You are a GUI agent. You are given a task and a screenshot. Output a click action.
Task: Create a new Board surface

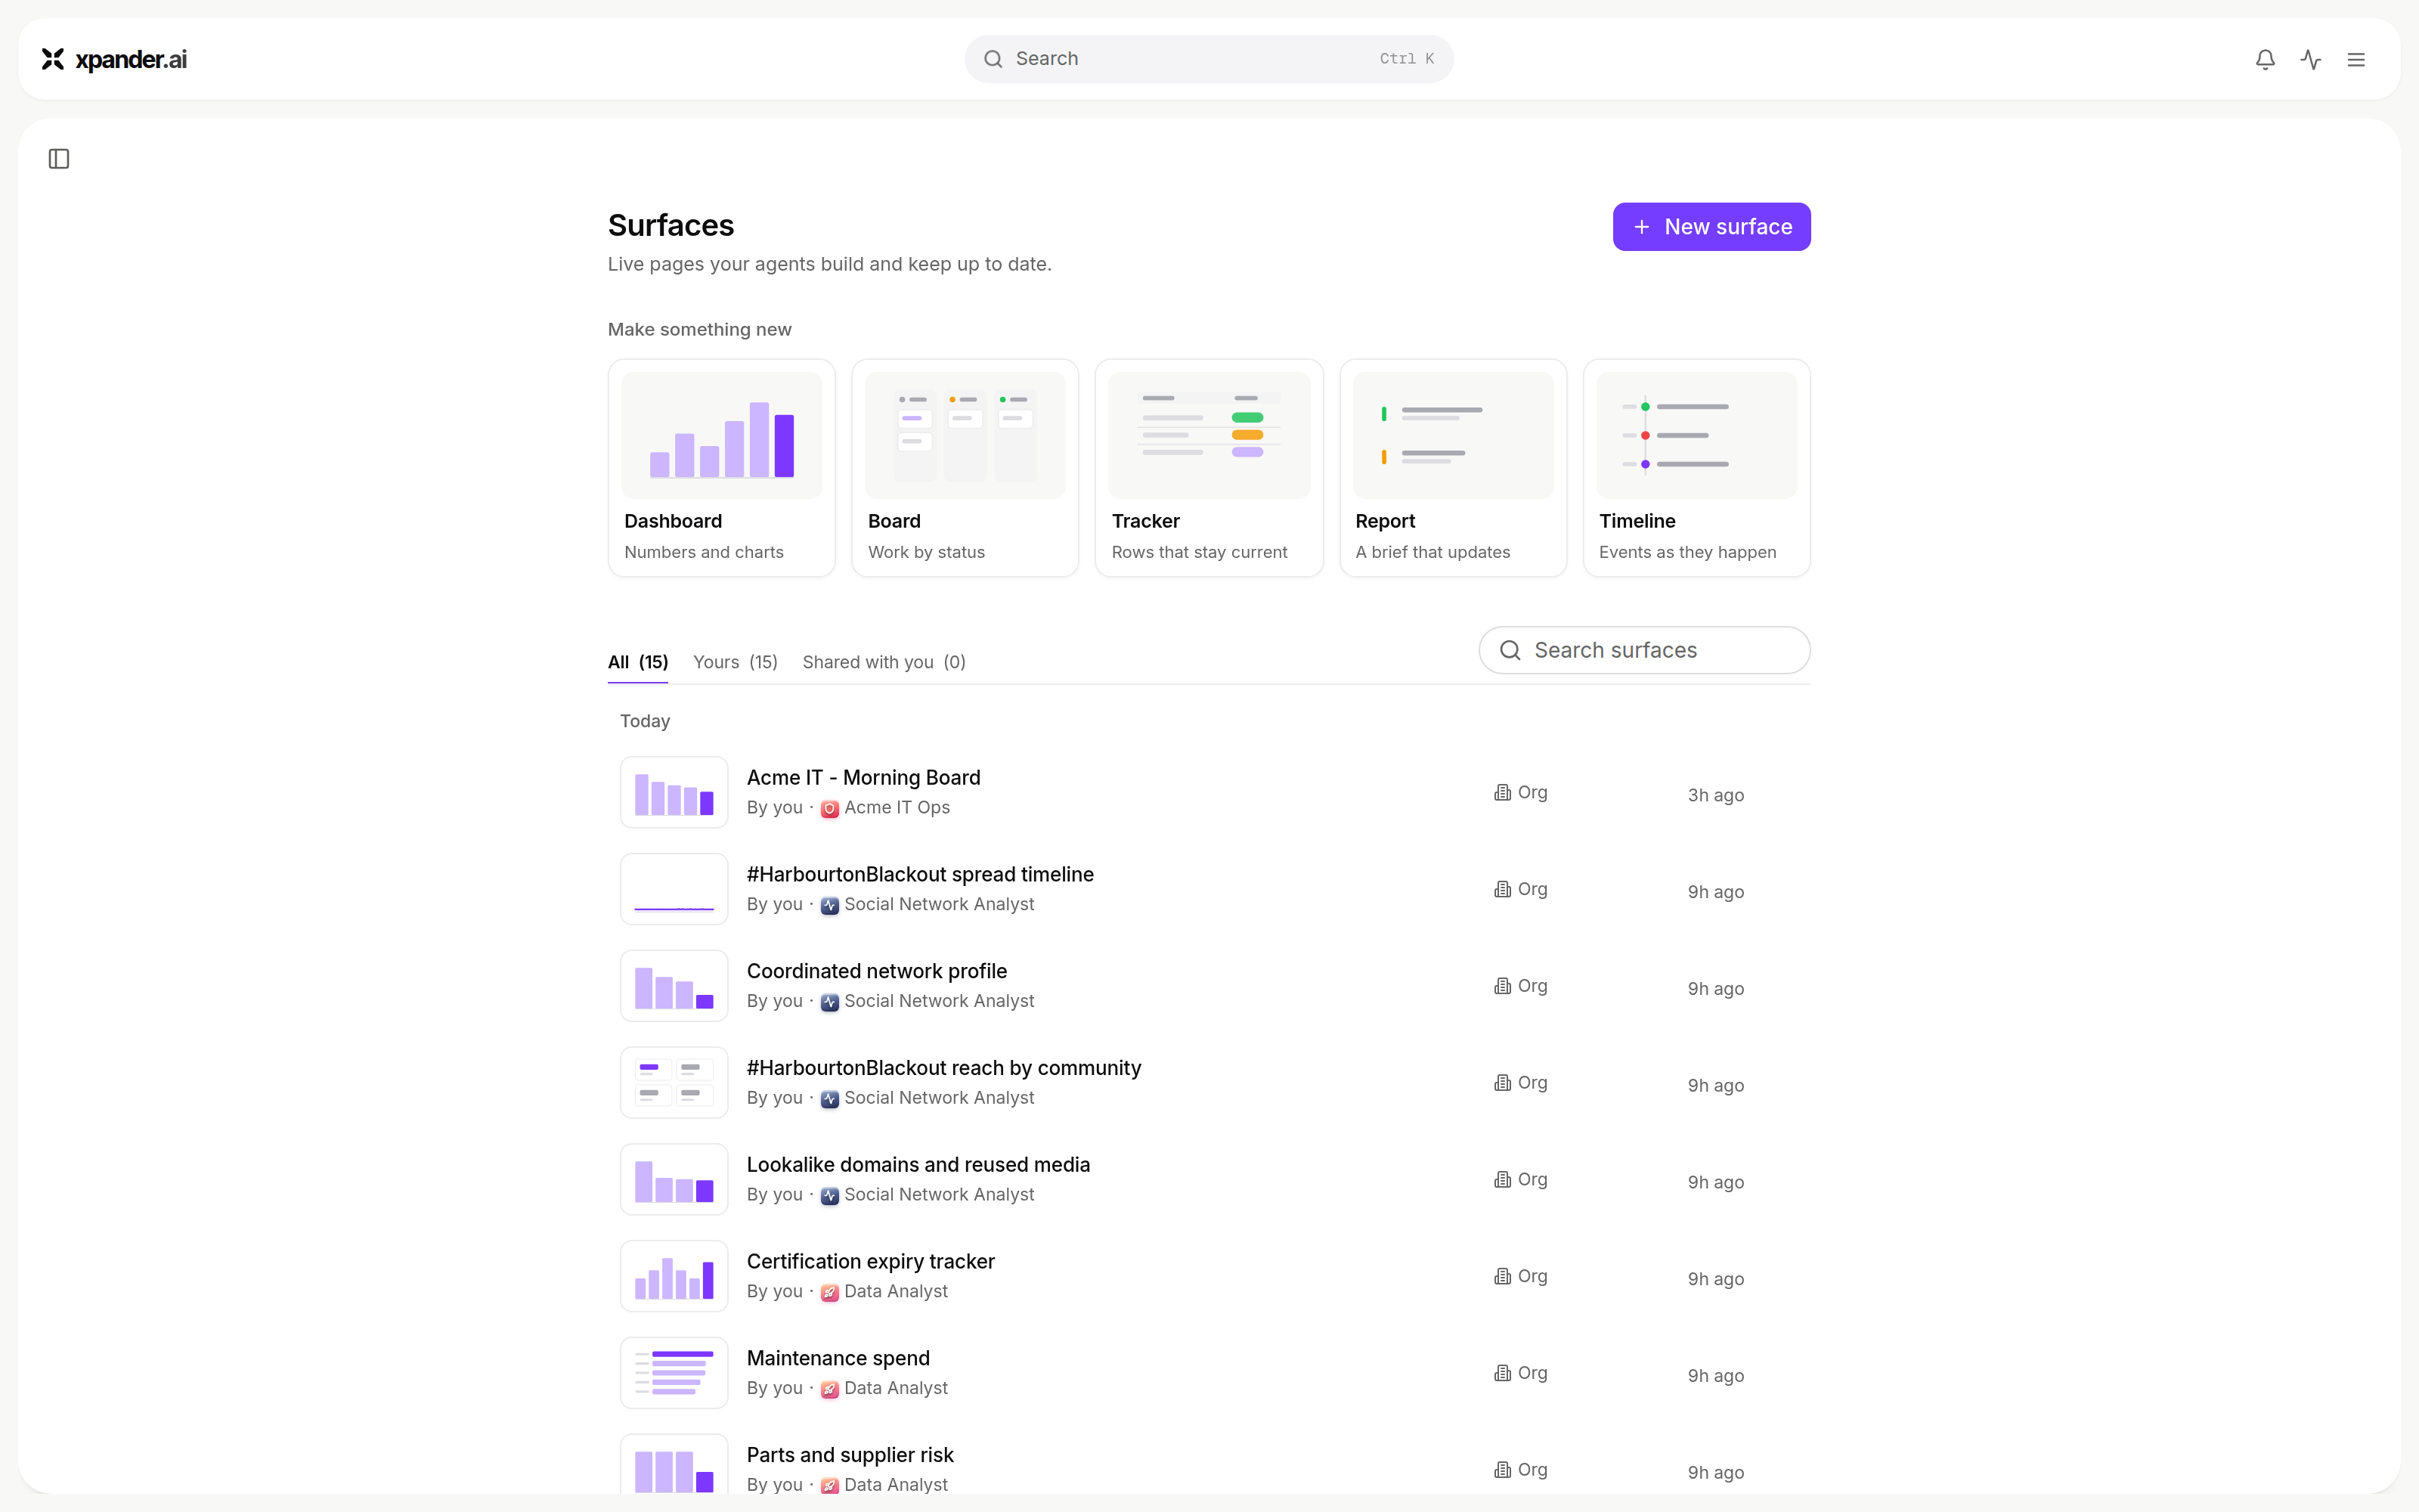click(x=965, y=468)
